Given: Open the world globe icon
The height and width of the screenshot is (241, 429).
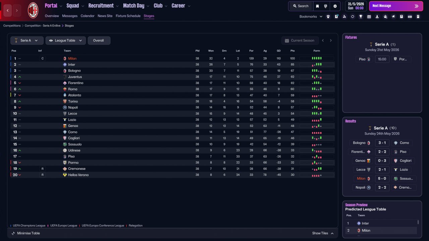Looking at the screenshot, I should coord(325,6).
